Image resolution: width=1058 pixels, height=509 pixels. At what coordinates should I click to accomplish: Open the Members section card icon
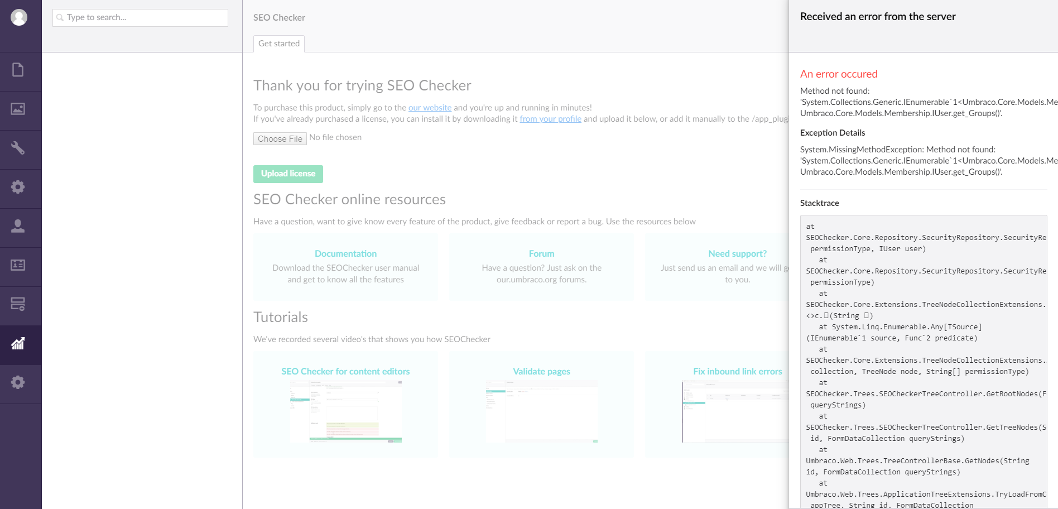point(18,265)
